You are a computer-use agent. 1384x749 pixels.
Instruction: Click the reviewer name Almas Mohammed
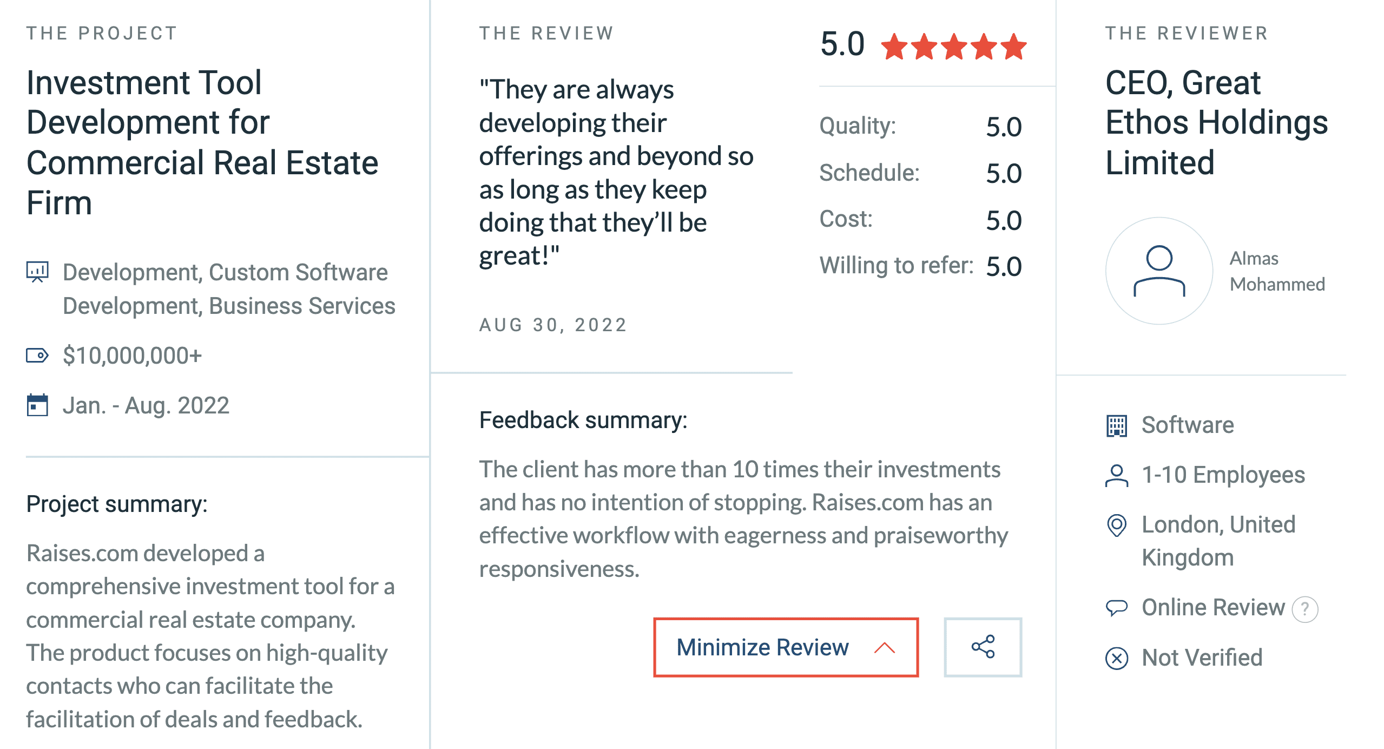(1277, 271)
